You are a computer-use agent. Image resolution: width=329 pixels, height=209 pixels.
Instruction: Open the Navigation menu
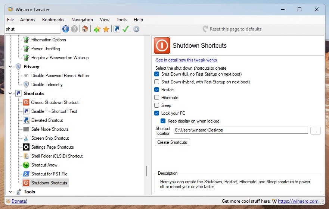[x=82, y=20]
